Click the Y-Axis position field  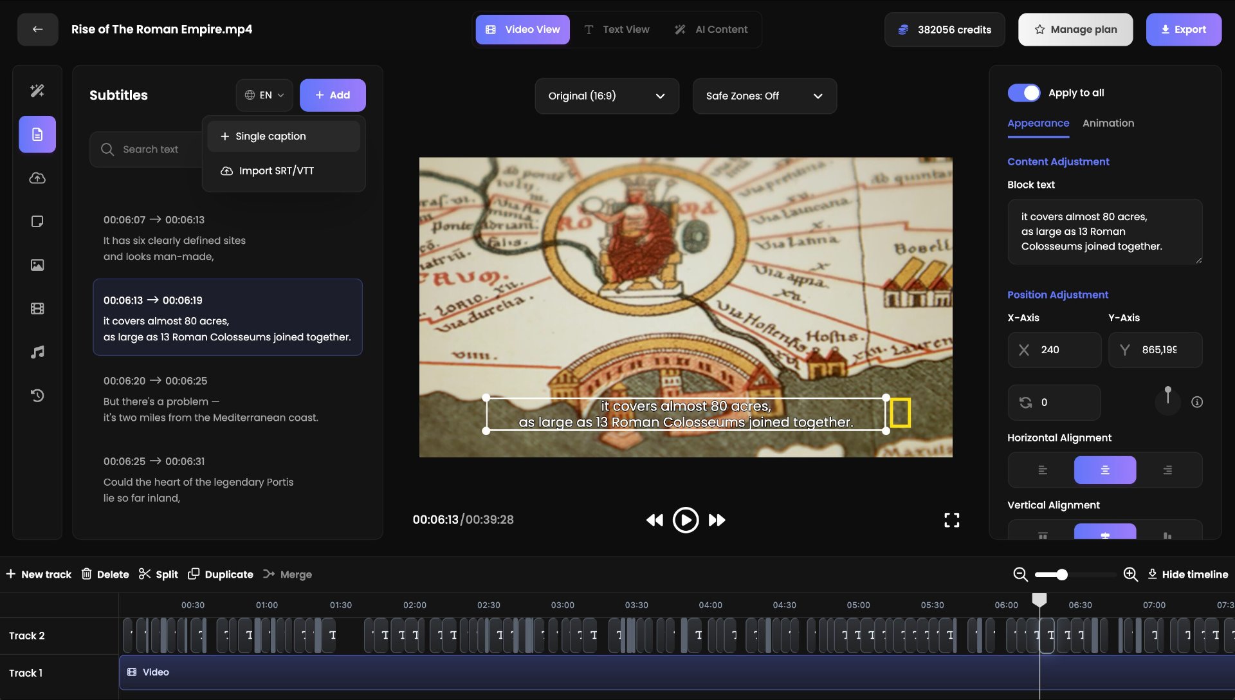(x=1155, y=350)
